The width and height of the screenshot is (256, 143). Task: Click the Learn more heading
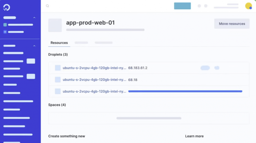[x=194, y=136]
